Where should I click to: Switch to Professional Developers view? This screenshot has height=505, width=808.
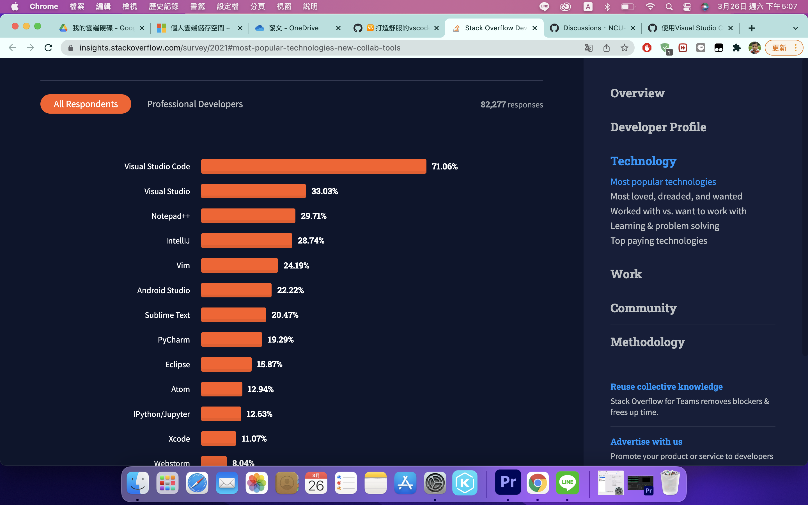pos(195,104)
